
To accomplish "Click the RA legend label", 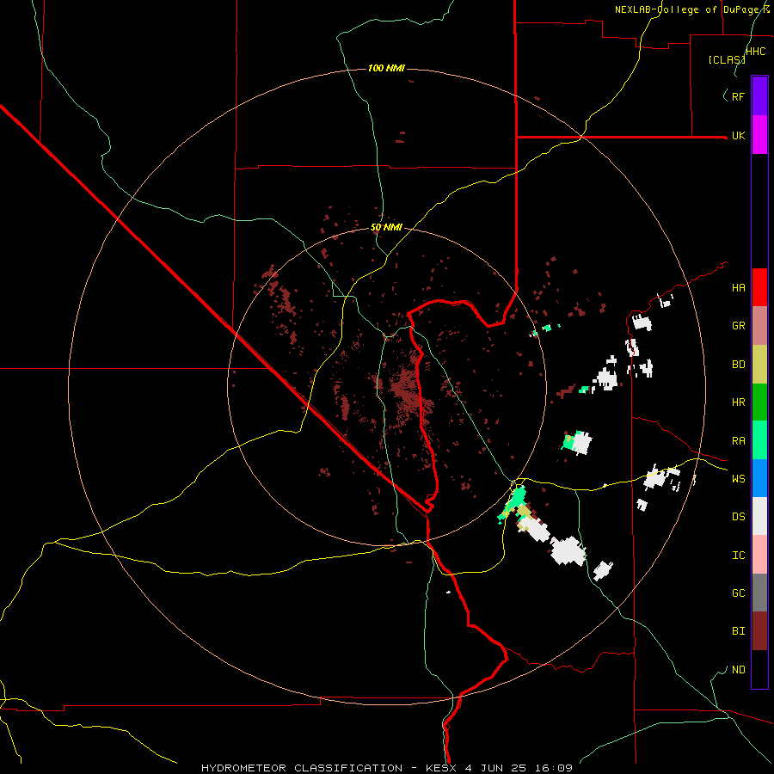I will 739,441.
